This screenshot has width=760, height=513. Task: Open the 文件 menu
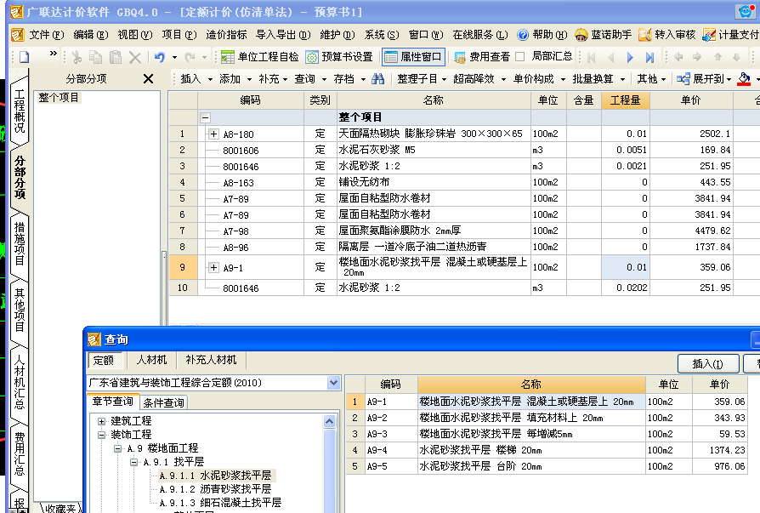point(46,35)
